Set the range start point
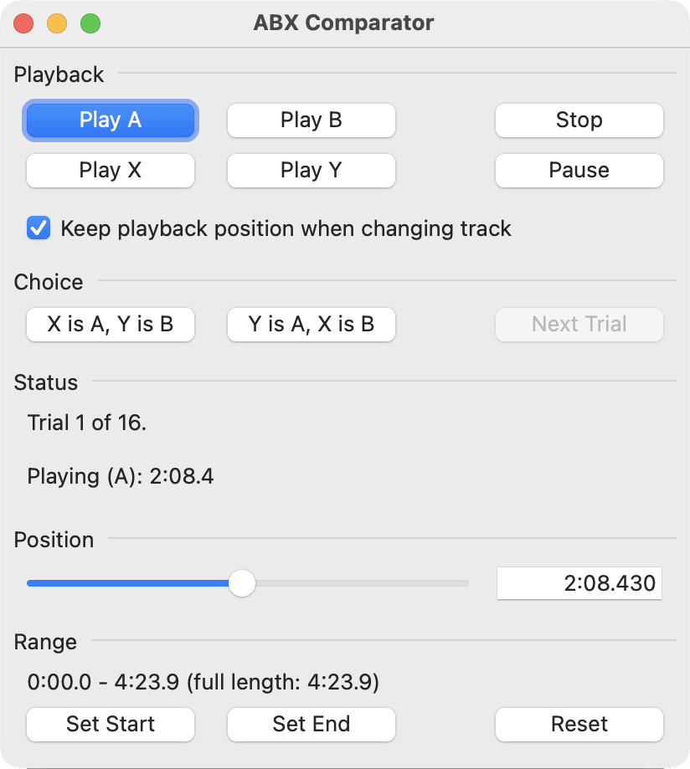 111,725
